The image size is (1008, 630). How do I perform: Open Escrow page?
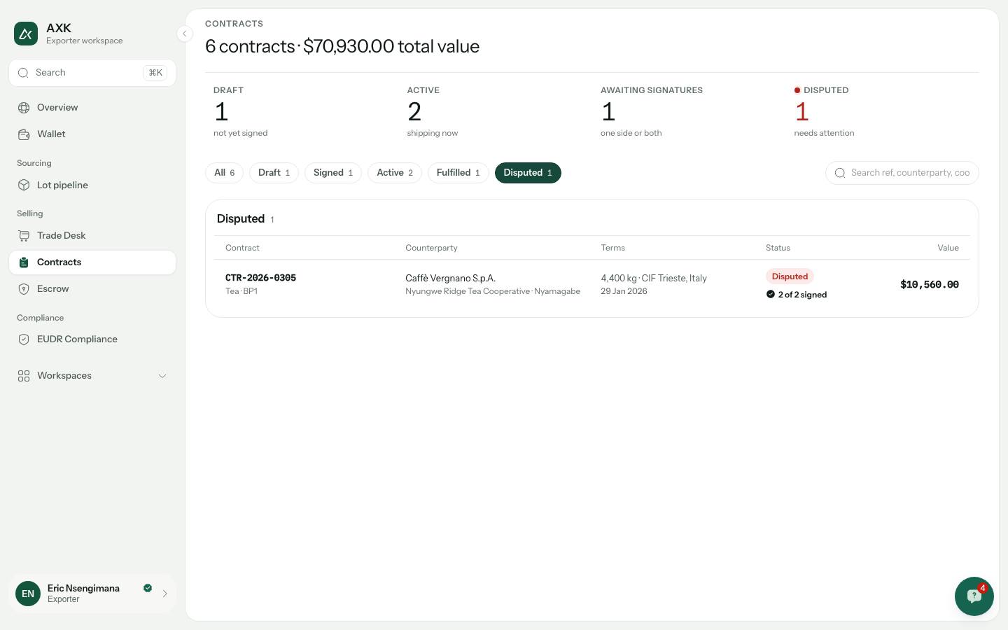pos(92,289)
